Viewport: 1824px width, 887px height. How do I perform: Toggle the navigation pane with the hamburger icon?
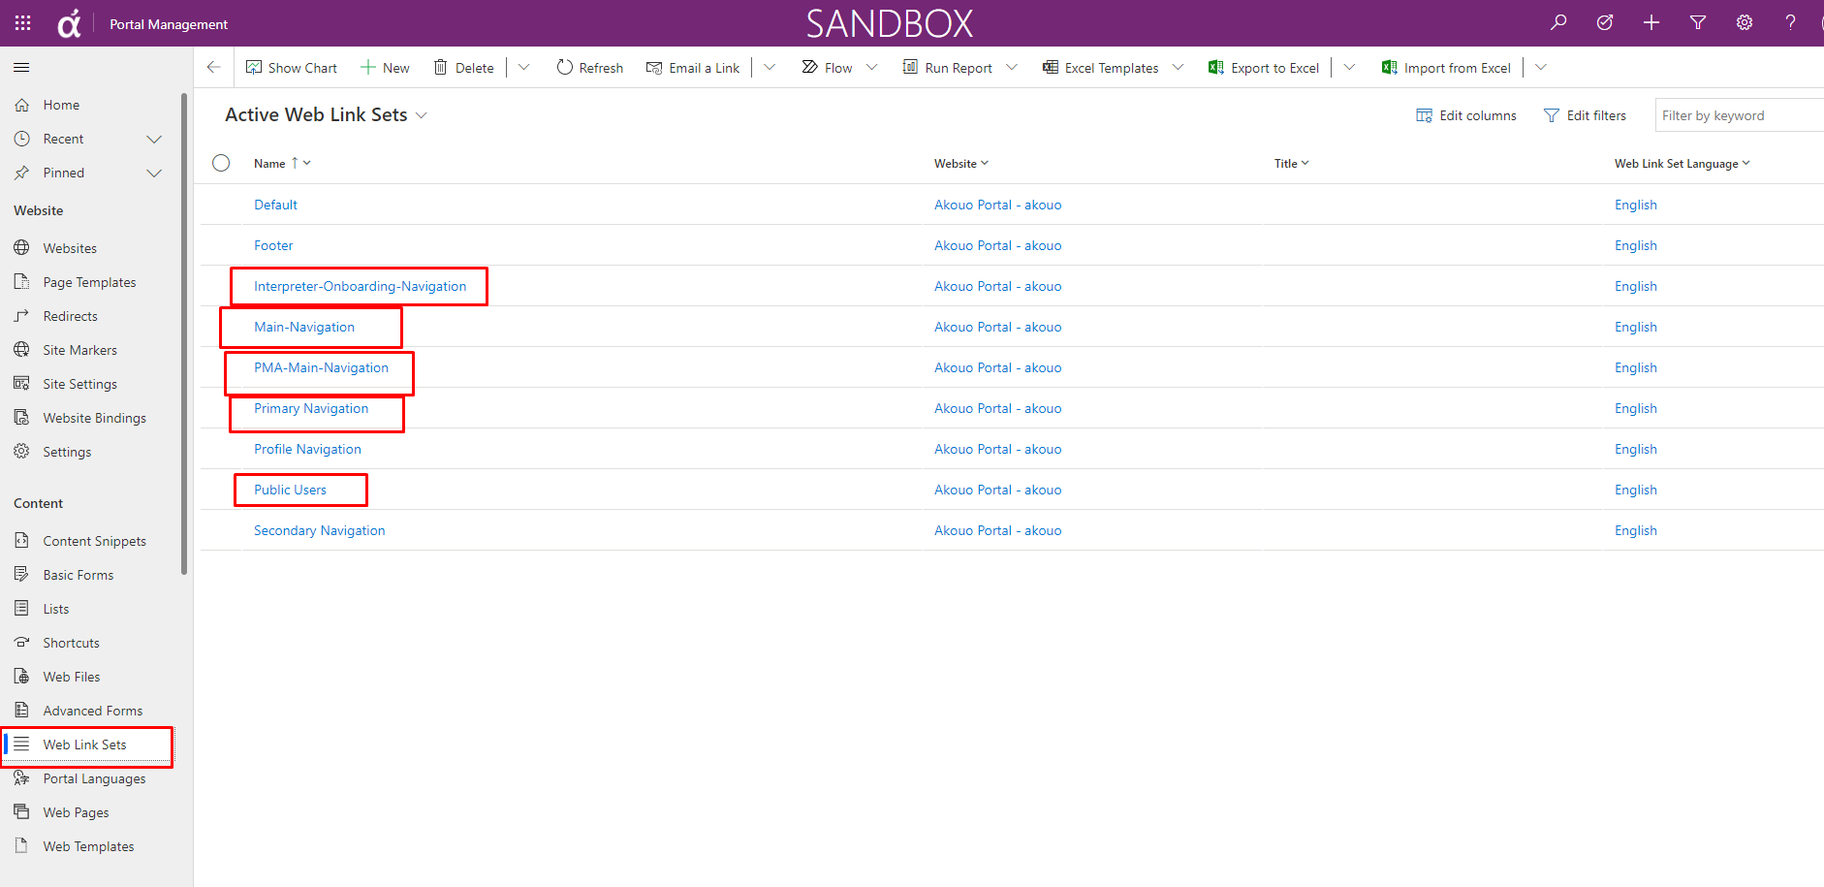pyautogui.click(x=20, y=67)
